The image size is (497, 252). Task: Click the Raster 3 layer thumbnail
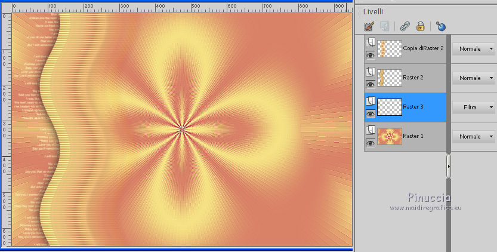[x=390, y=107]
